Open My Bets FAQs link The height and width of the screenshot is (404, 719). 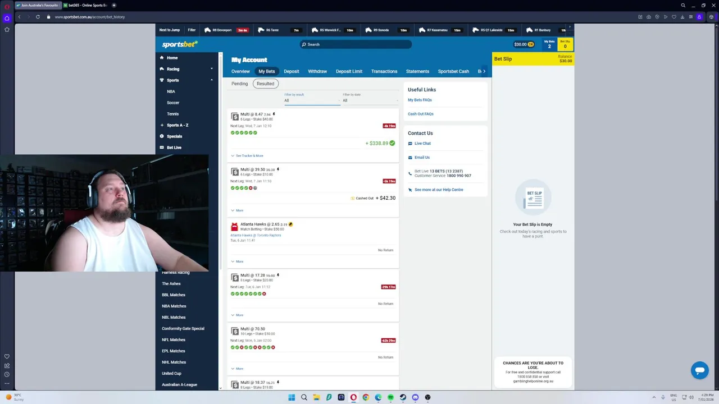pyautogui.click(x=420, y=100)
